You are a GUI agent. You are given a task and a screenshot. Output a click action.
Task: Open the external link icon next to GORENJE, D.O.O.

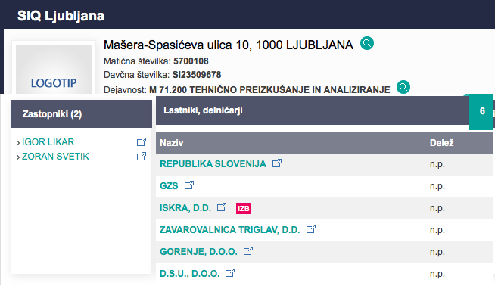point(248,251)
